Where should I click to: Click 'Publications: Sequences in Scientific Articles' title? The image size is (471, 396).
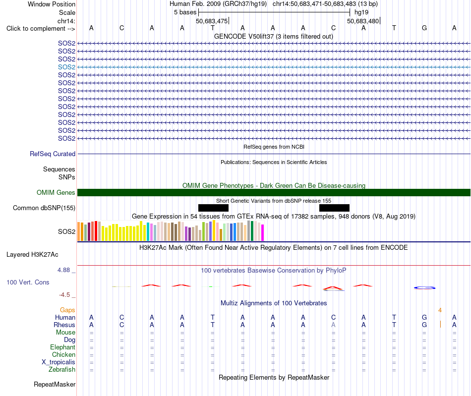(x=274, y=162)
